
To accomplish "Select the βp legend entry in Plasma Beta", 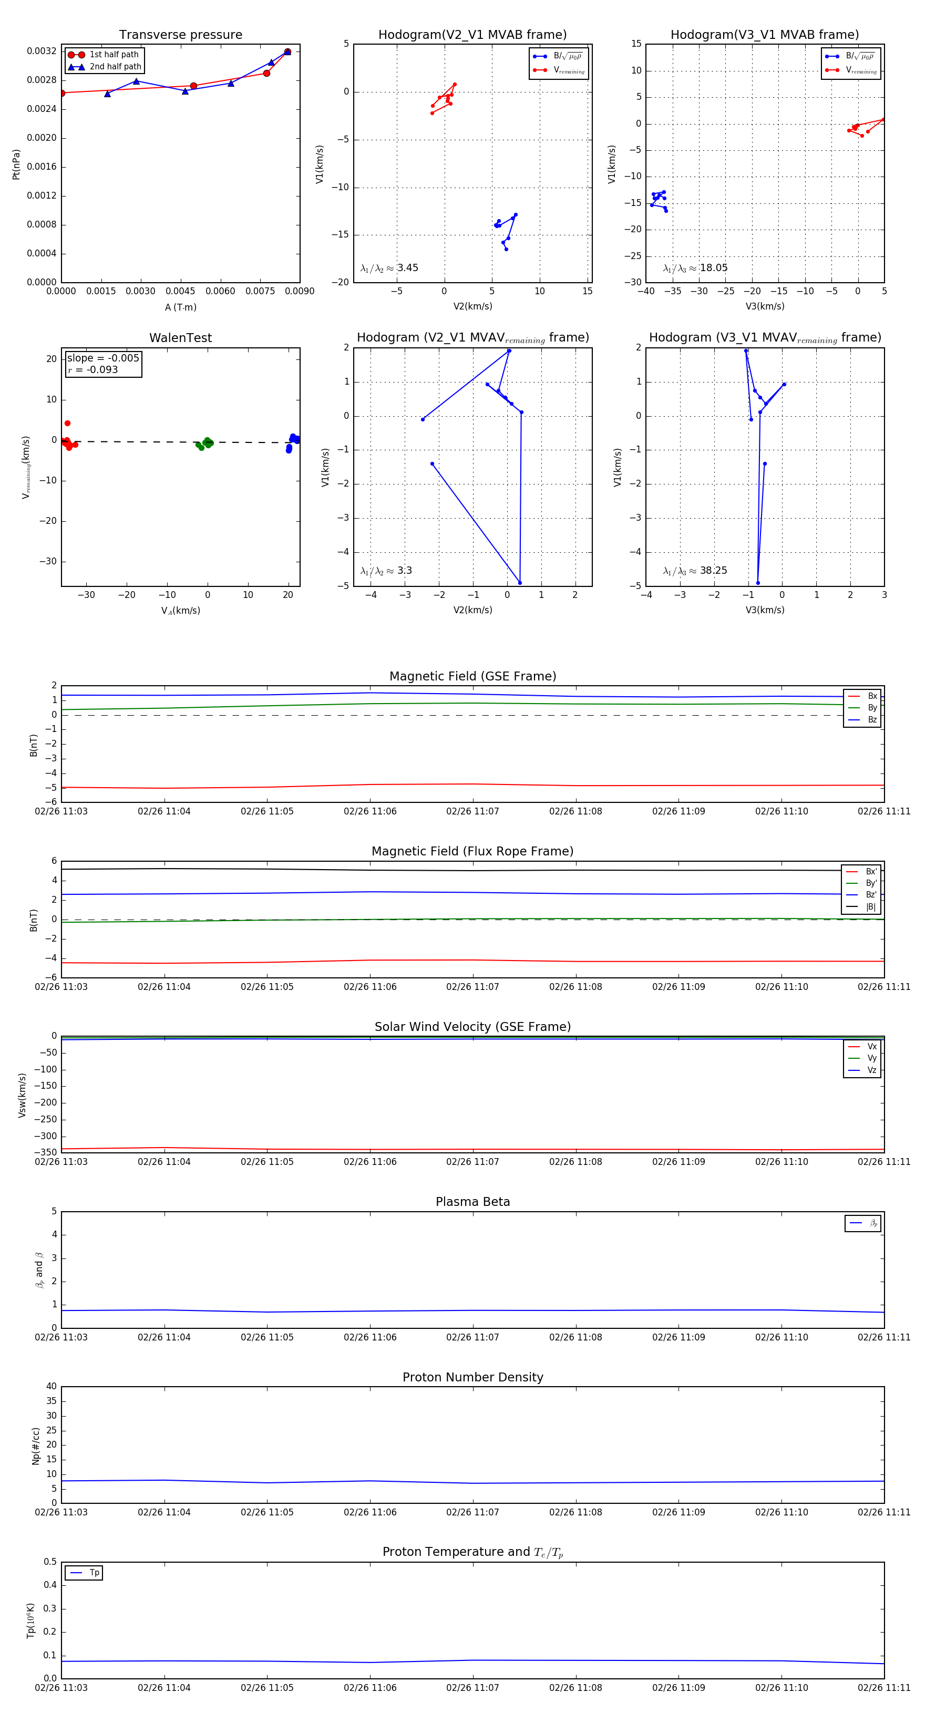I will [863, 1223].
